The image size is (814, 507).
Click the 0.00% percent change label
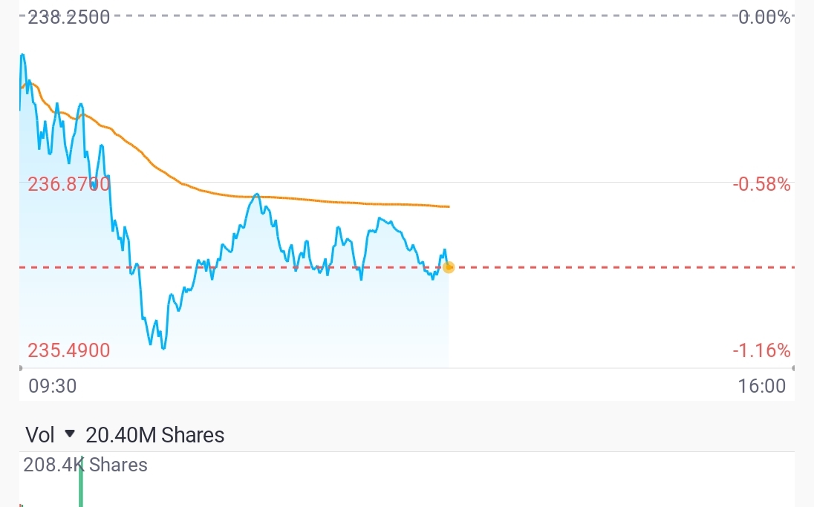765,17
